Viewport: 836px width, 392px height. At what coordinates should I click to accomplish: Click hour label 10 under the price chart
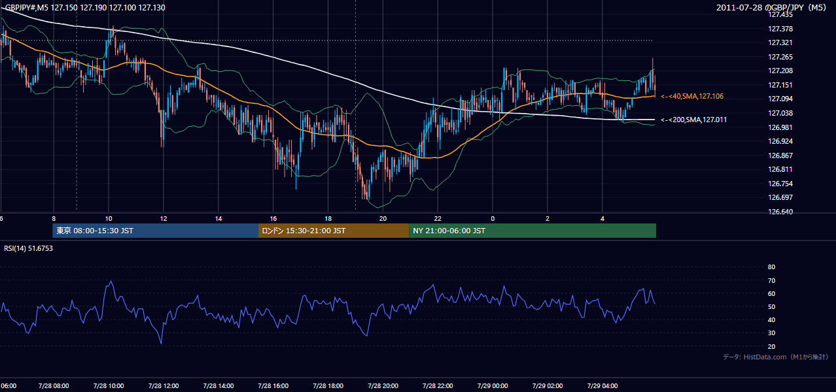coord(109,218)
